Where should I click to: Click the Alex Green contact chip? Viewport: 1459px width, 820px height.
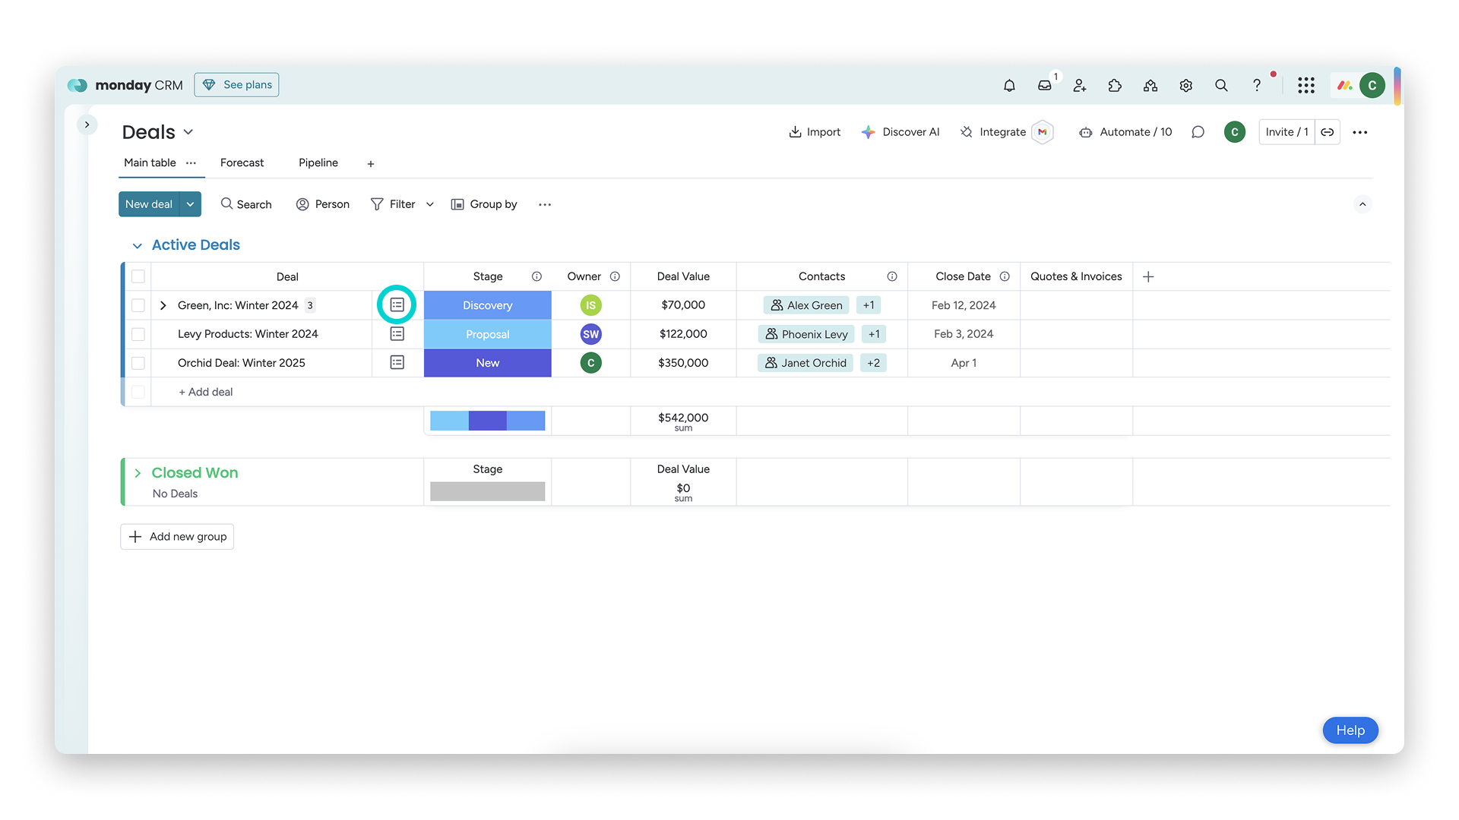click(806, 305)
